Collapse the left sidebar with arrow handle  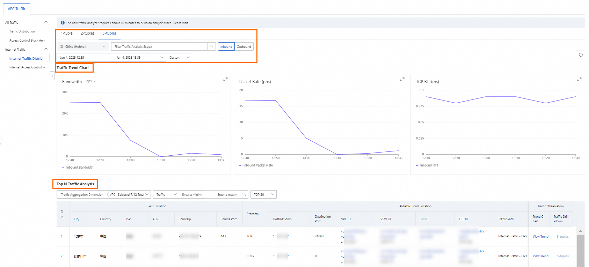[52, 76]
